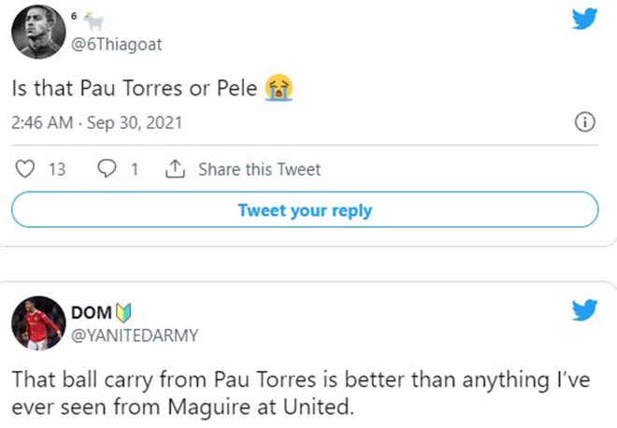Click 6Thiagoat's profile avatar
This screenshot has width=617, height=428.
[37, 34]
